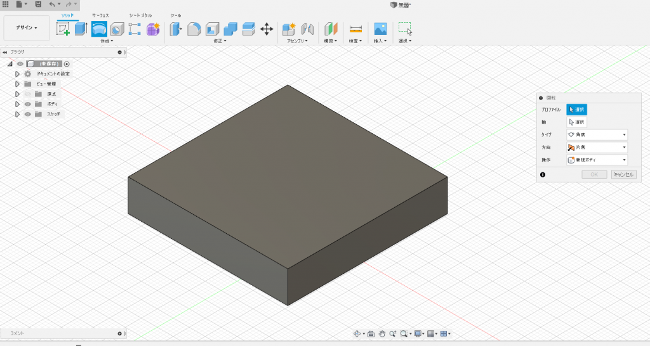Click the Look At icon
Image resolution: width=650 pixels, height=346 pixels.
pyautogui.click(x=371, y=333)
